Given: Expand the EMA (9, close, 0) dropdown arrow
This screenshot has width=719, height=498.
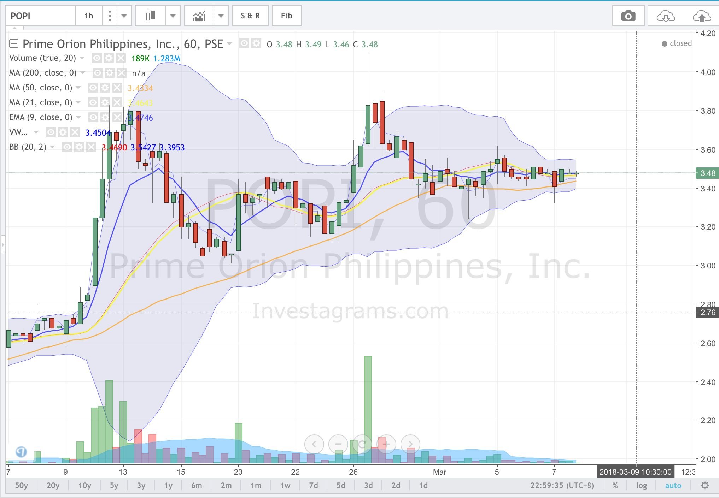Looking at the screenshot, I should point(78,117).
